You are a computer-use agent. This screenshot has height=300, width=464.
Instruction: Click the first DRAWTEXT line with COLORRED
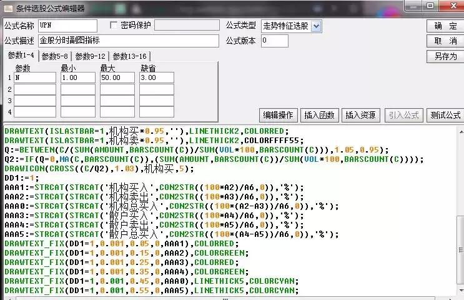pyautogui.click(x=147, y=131)
